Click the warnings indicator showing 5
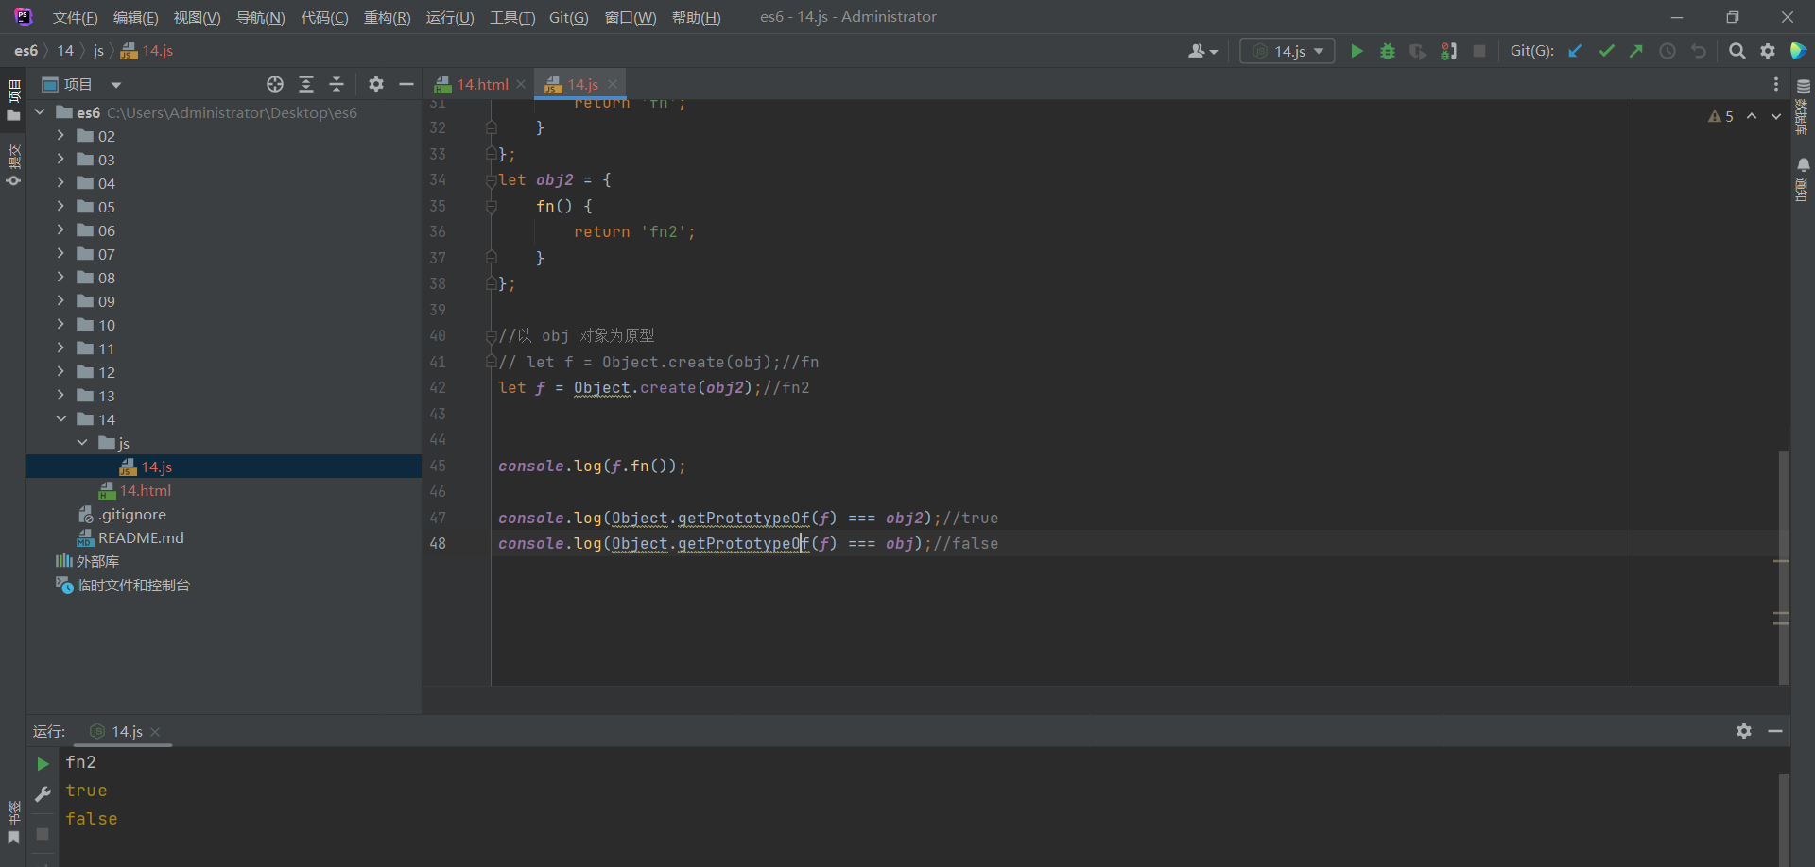The height and width of the screenshot is (867, 1815). coord(1720,116)
